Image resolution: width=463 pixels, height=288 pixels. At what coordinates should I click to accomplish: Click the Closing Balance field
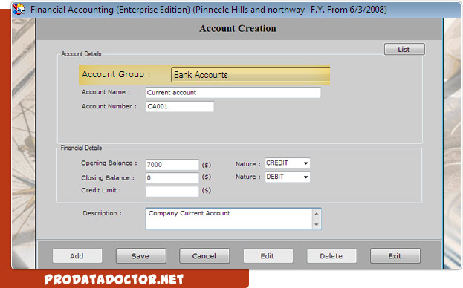point(172,177)
